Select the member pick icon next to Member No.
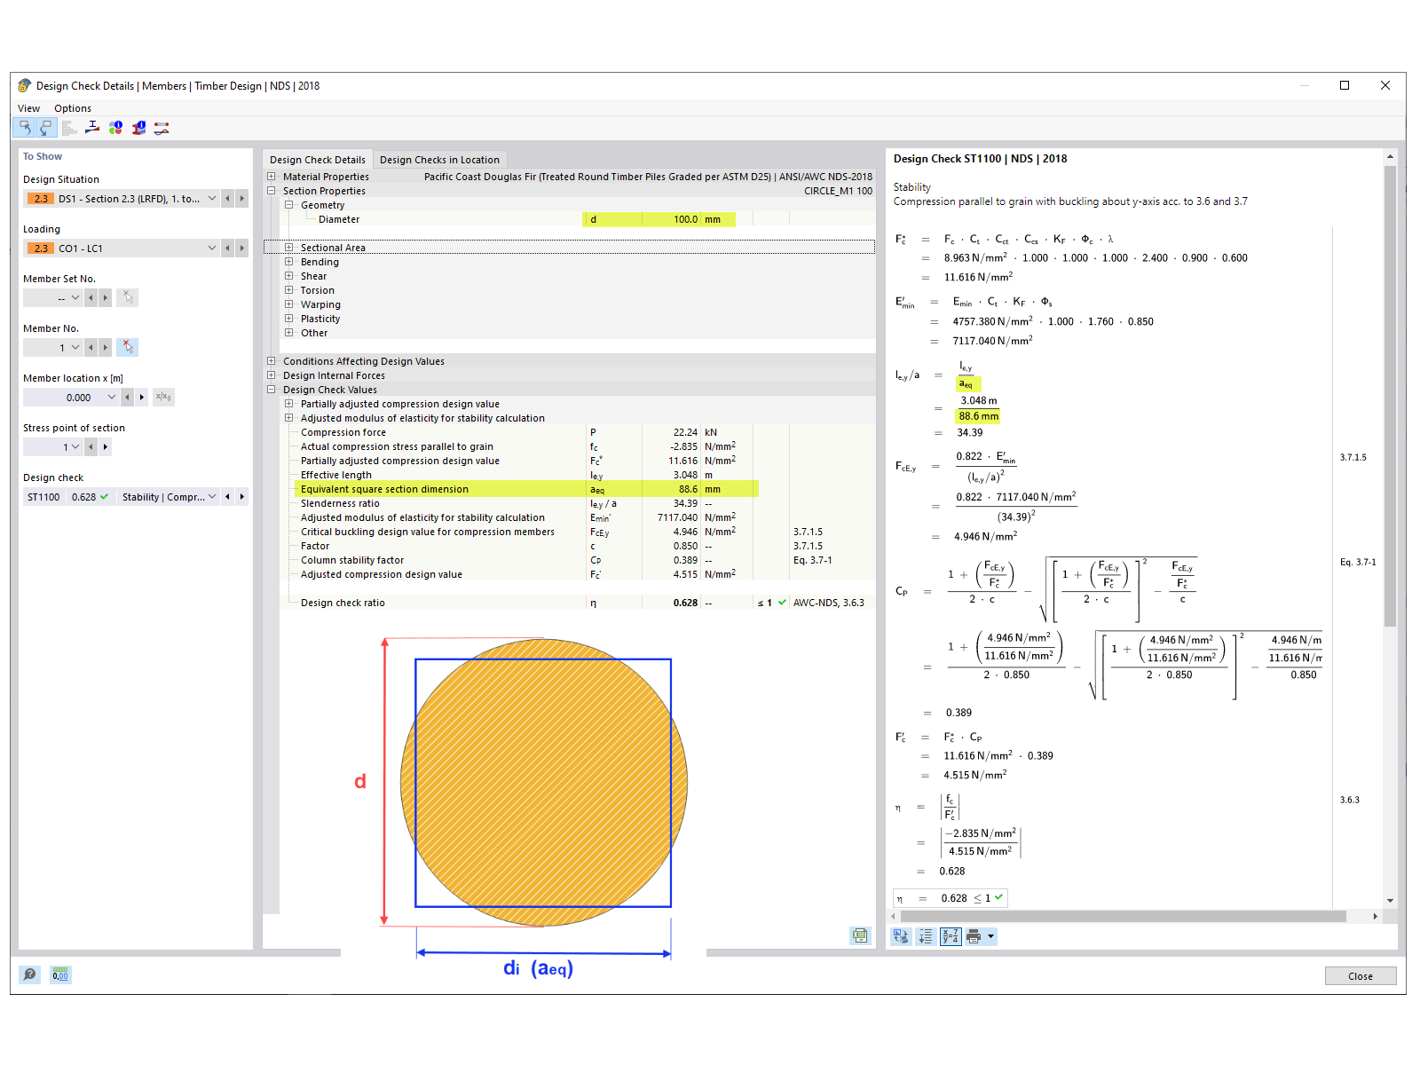 (127, 347)
